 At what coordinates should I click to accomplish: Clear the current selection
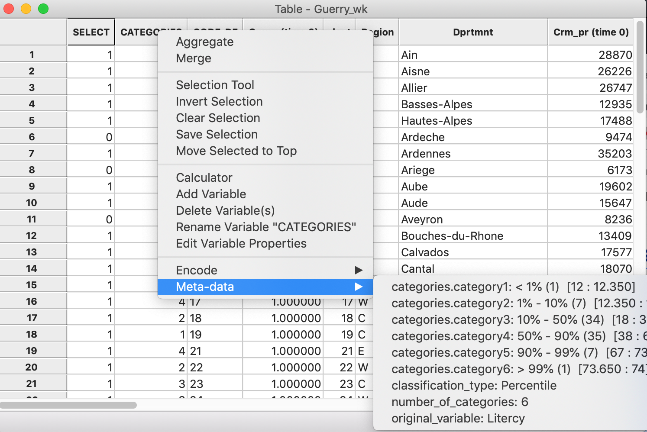(218, 118)
